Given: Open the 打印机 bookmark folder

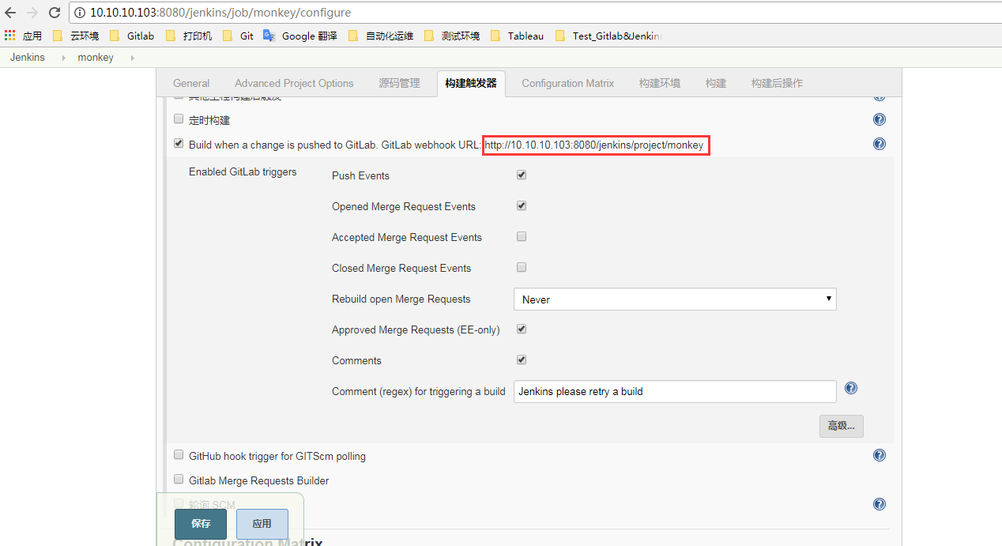Looking at the screenshot, I should click(189, 36).
